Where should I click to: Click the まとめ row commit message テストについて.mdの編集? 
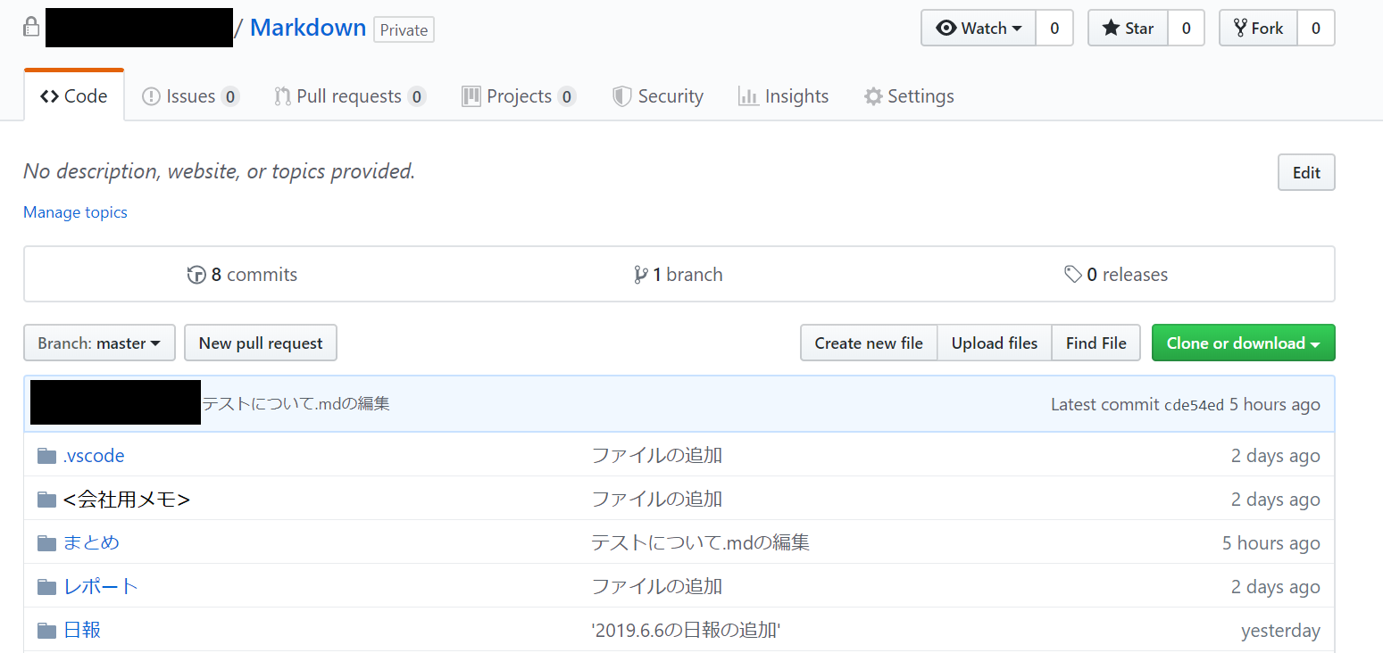[701, 542]
